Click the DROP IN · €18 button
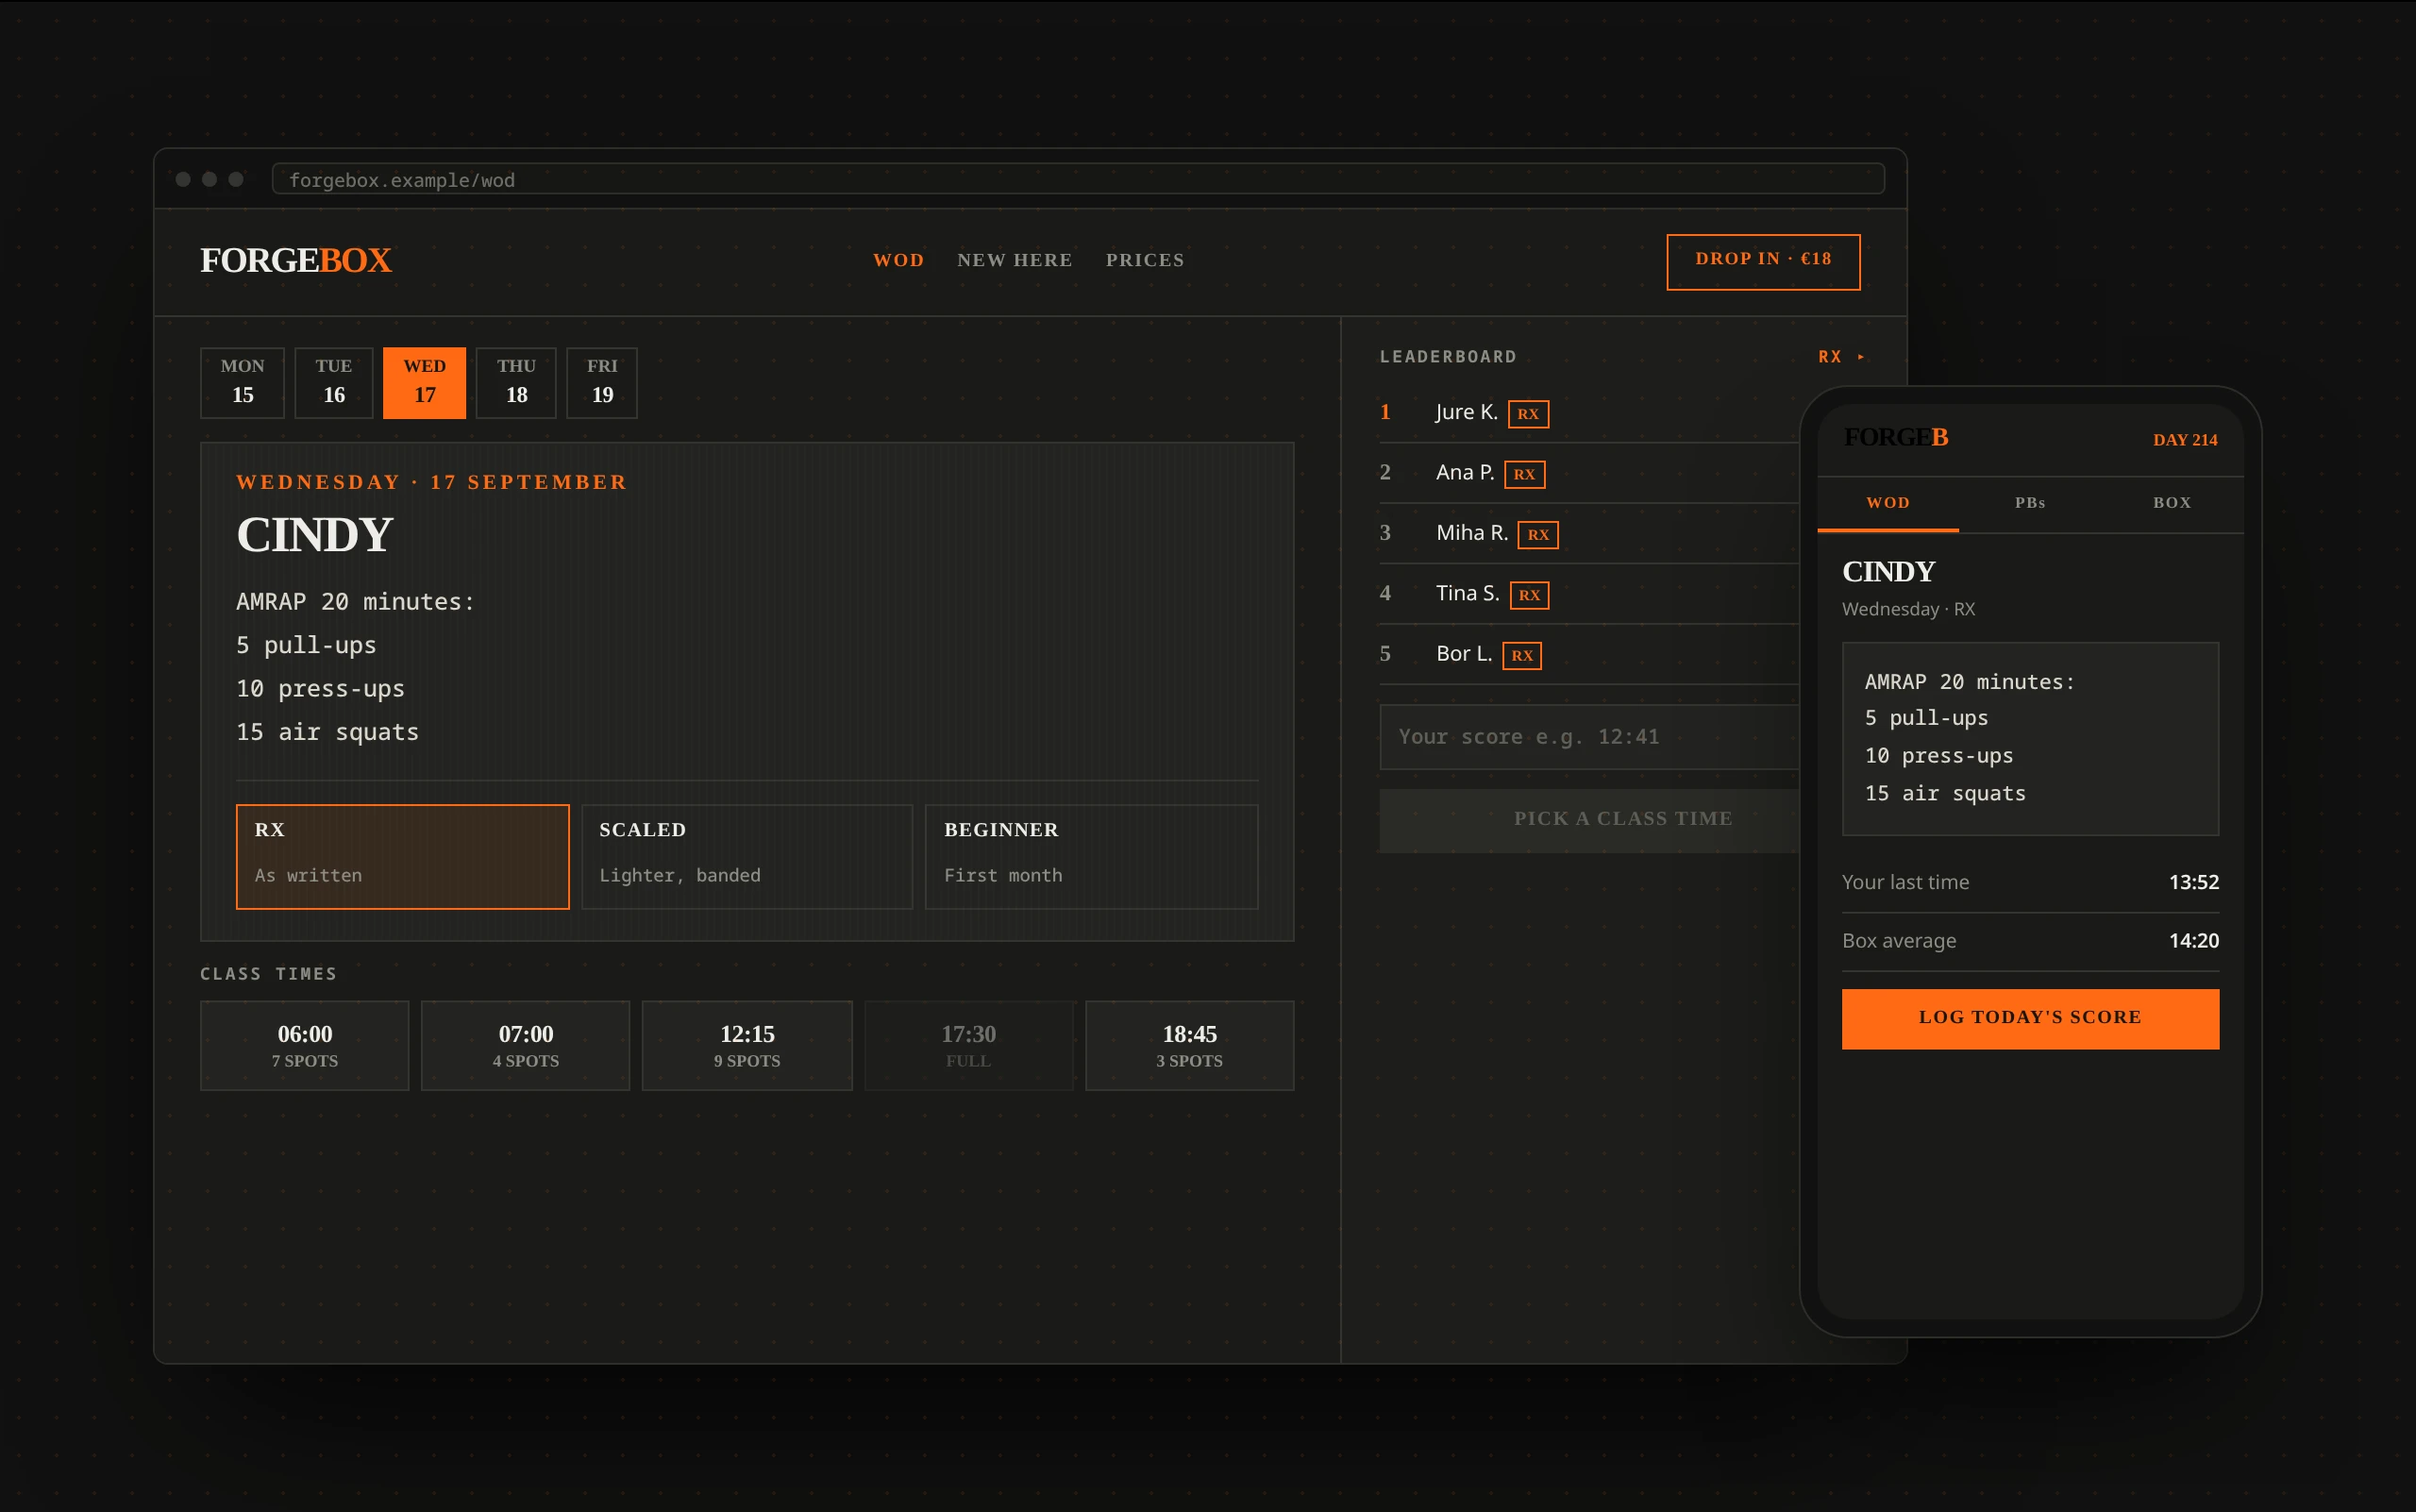The width and height of the screenshot is (2416, 1512). (1763, 262)
